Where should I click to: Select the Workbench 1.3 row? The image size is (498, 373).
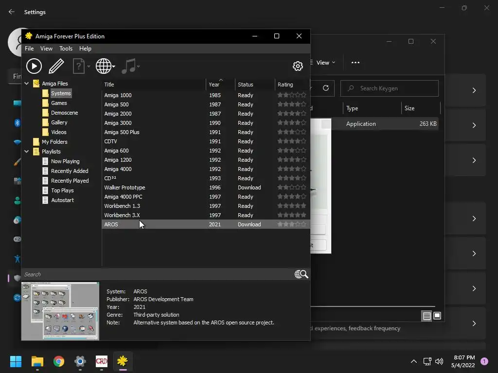pos(206,206)
